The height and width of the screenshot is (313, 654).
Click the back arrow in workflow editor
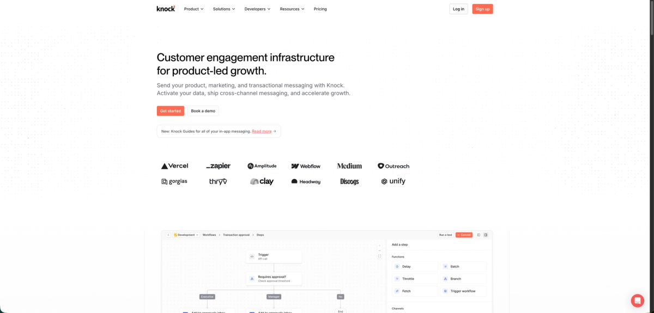[x=168, y=235]
